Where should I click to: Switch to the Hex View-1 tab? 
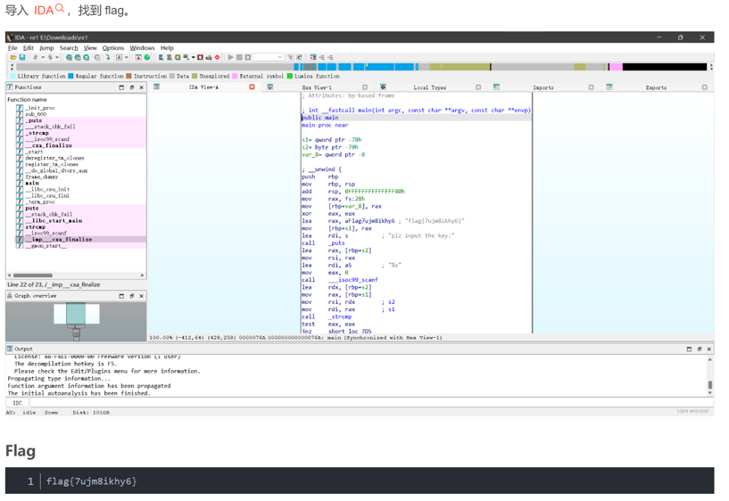tap(317, 87)
